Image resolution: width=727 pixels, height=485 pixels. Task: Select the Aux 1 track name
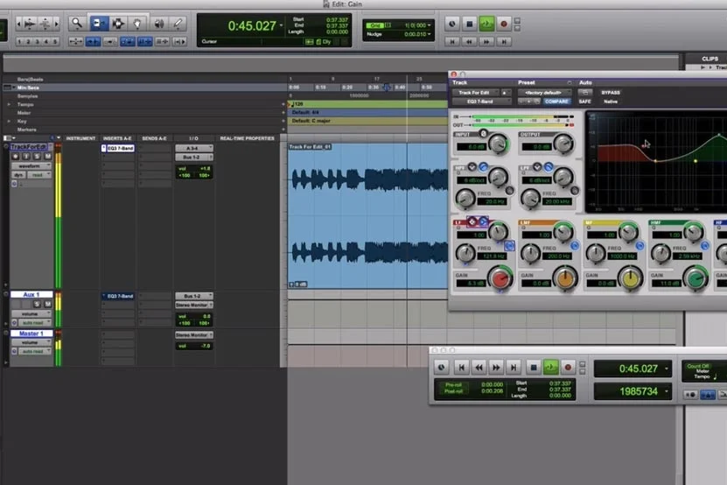click(x=31, y=295)
